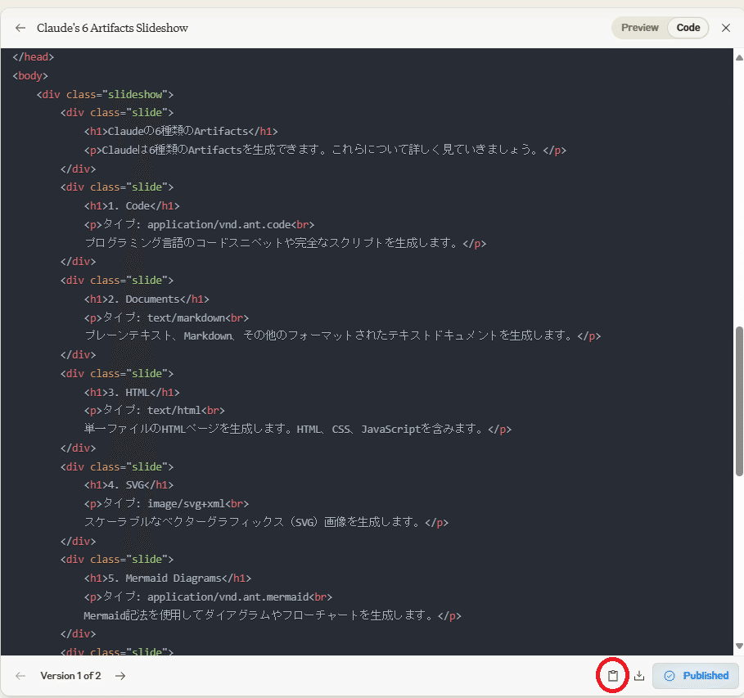The width and height of the screenshot is (744, 698).
Task: Go back using the header arrow
Action: click(20, 28)
